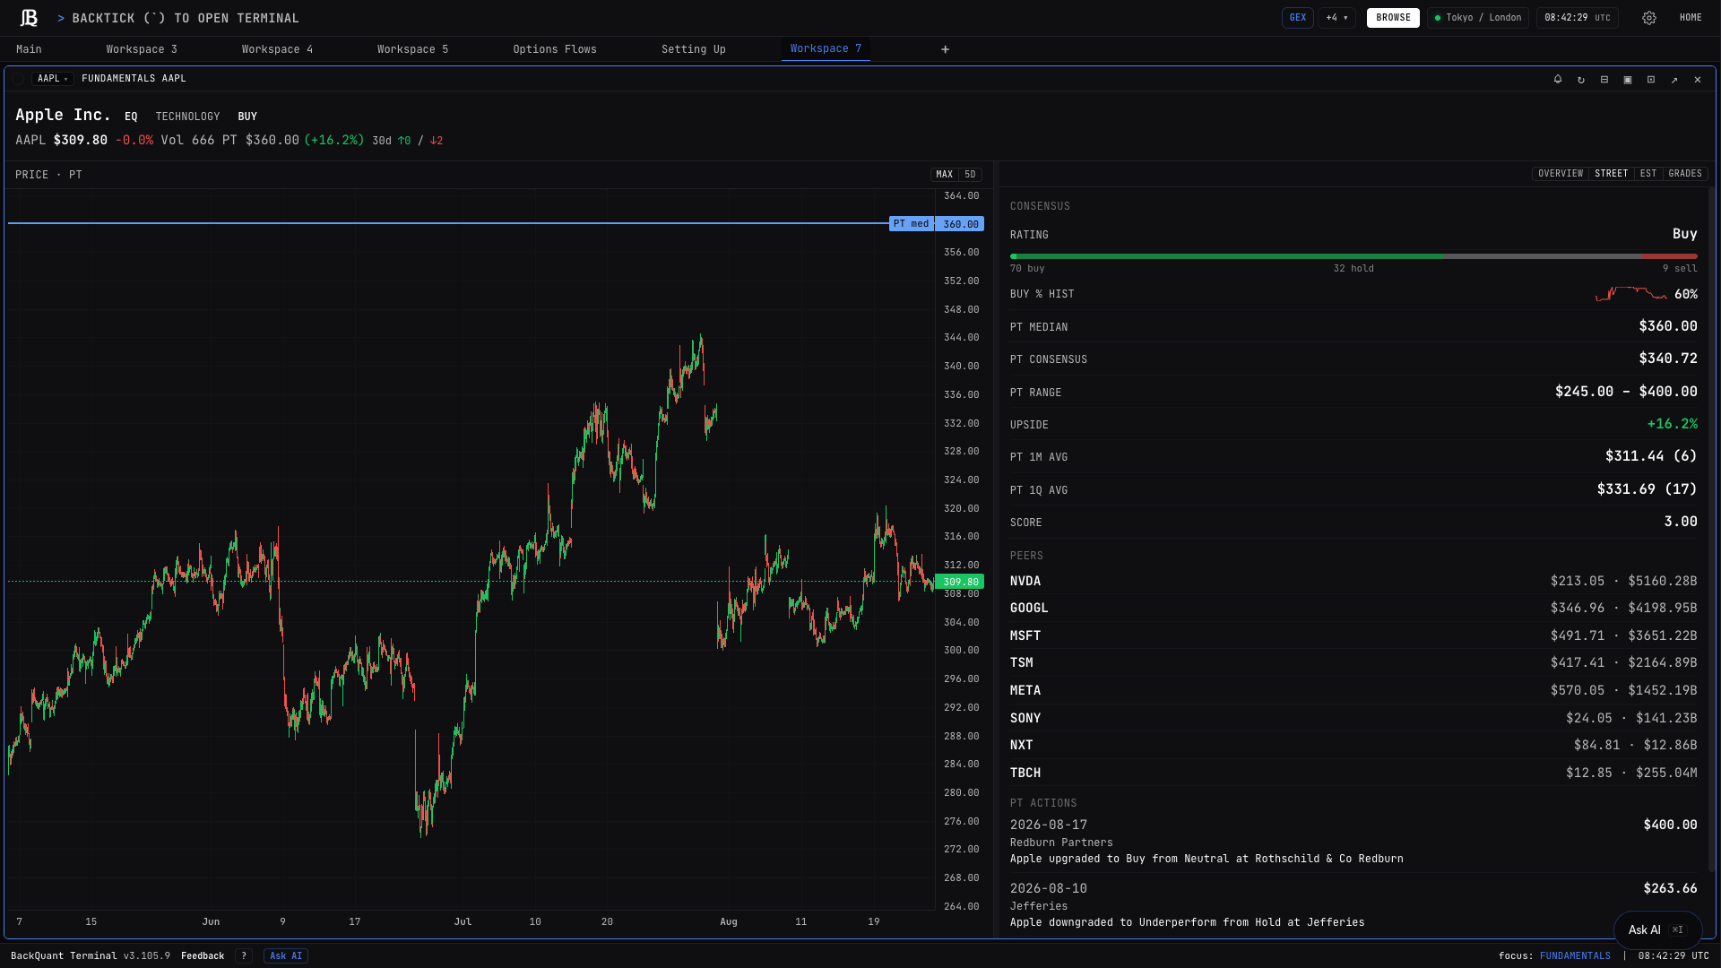The image size is (1721, 968).
Task: Open the Setting Up tab
Action: click(694, 49)
